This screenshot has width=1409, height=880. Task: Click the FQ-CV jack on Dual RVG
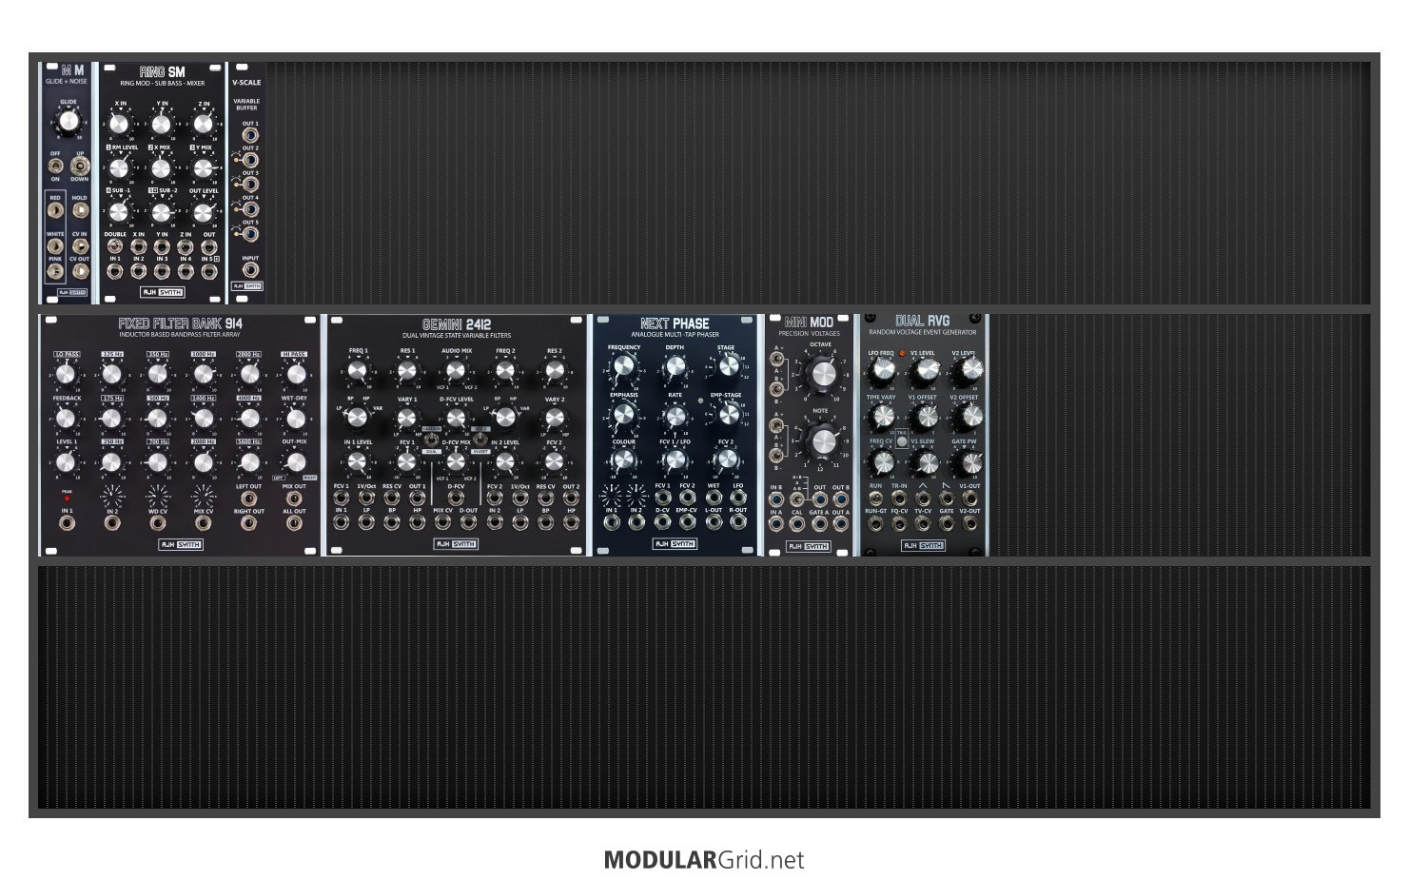(899, 522)
